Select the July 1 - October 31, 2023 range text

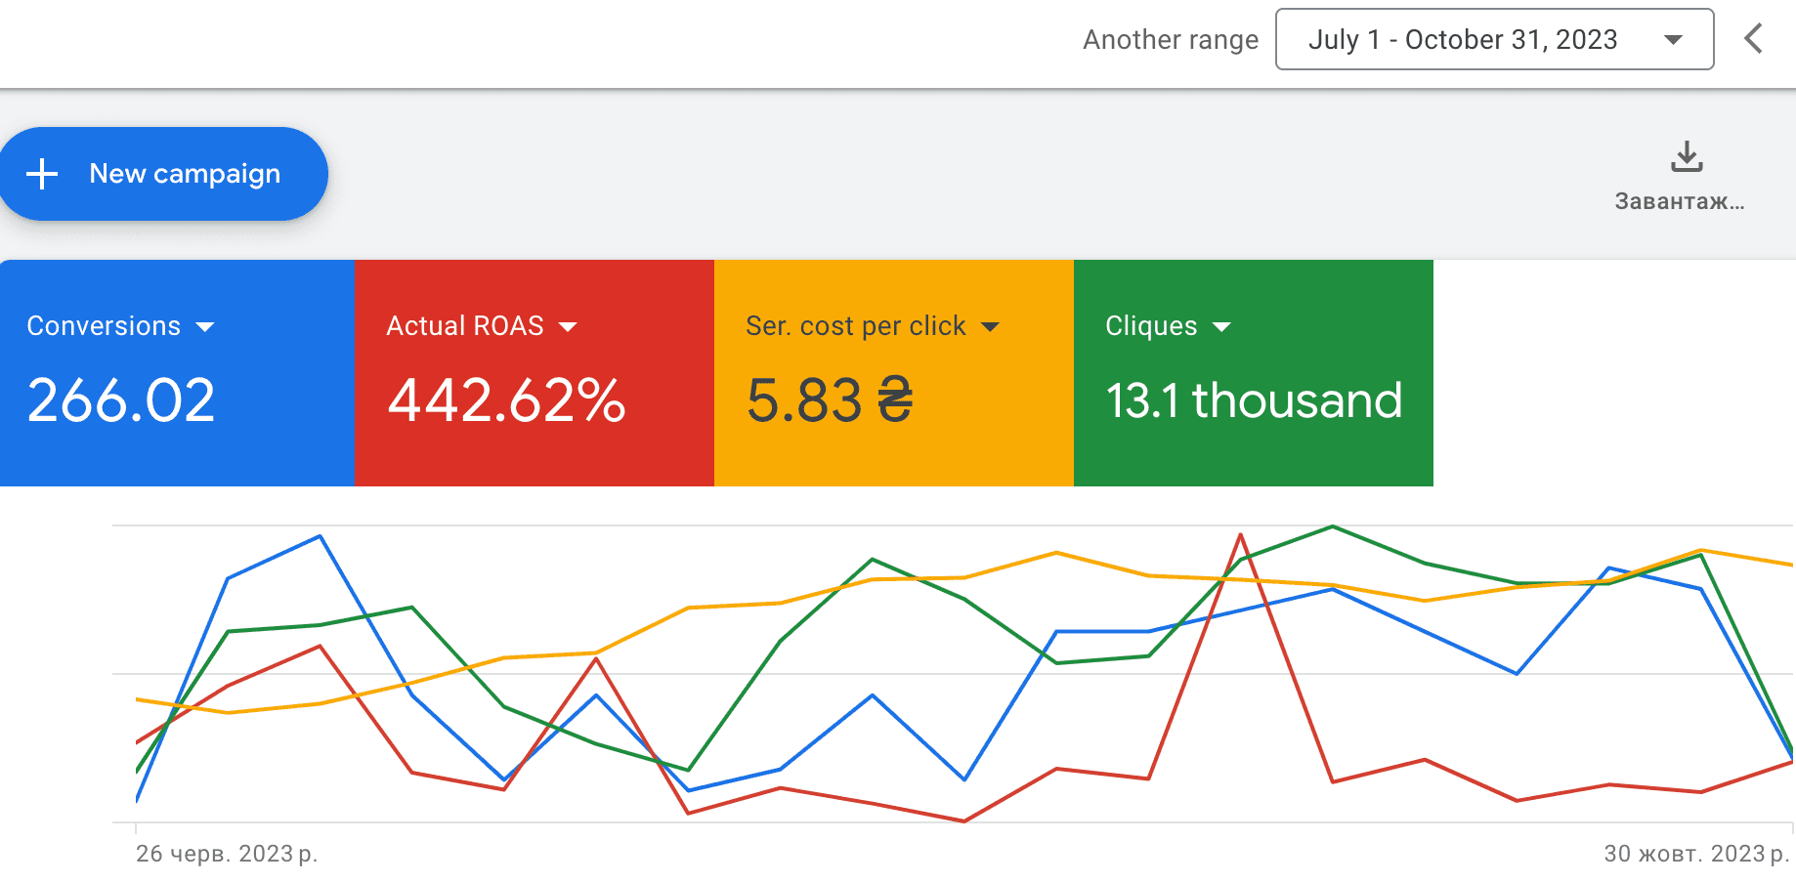(1462, 40)
